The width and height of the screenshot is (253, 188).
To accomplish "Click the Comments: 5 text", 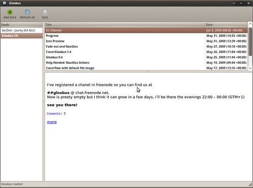I will [x=56, y=114].
